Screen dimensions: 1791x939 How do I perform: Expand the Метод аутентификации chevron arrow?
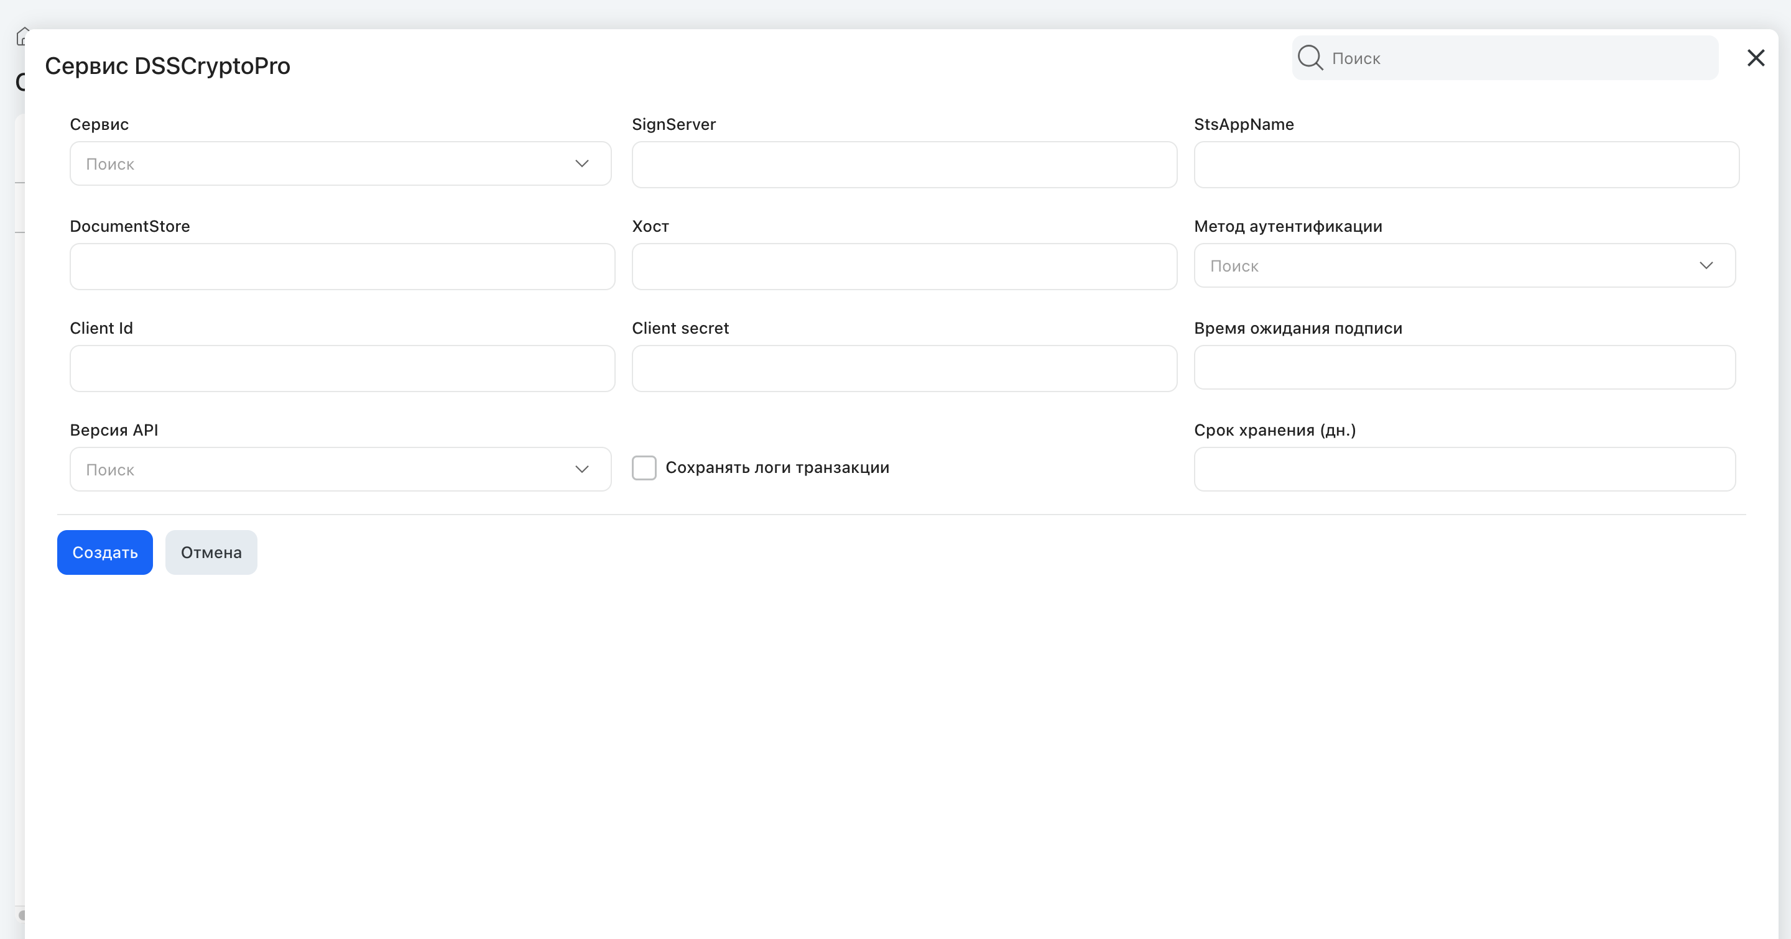1706,265
